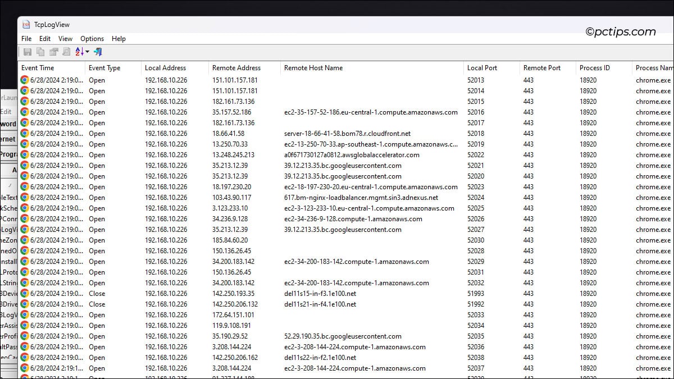Sort by the Process ID column header
Screen dimensions: 674x379
(595, 68)
